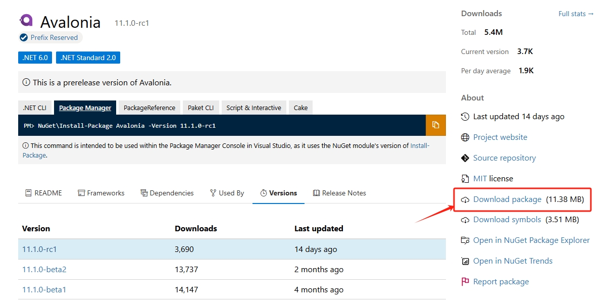Click the info icon beside Package Manager note
Image resolution: width=605 pixels, height=306 pixels.
(x=25, y=145)
